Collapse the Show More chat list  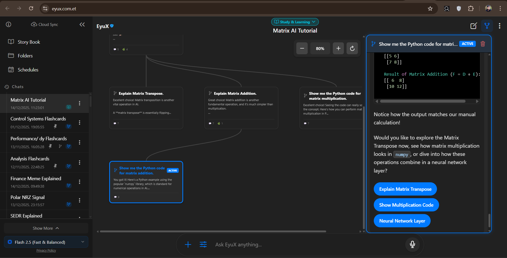(x=46, y=228)
